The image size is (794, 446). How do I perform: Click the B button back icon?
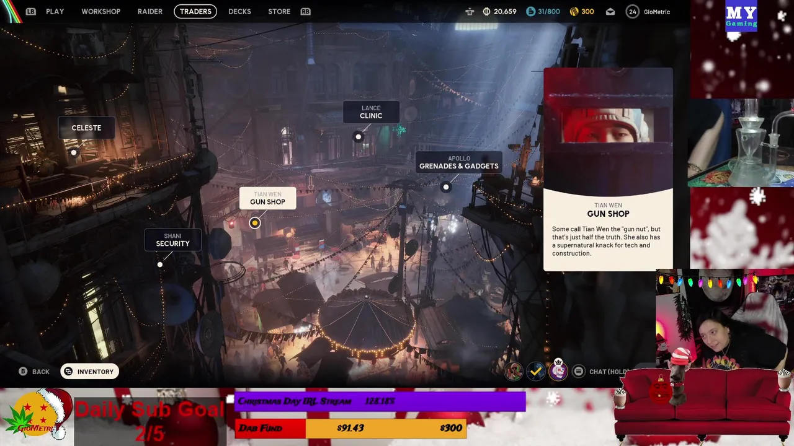[x=23, y=371]
